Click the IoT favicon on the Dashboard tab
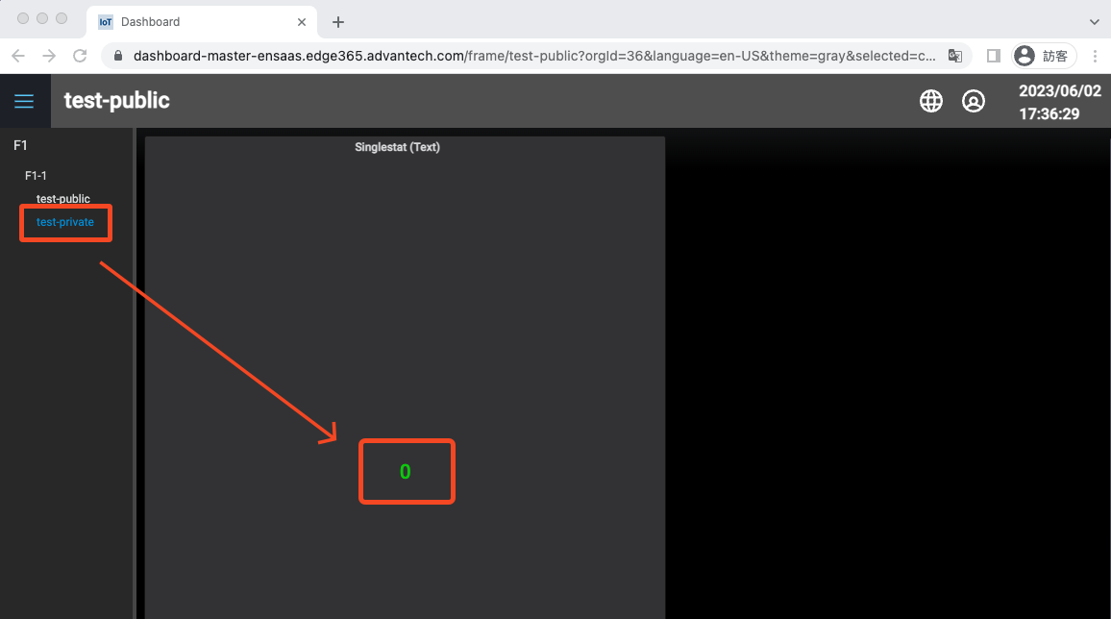 (x=104, y=21)
